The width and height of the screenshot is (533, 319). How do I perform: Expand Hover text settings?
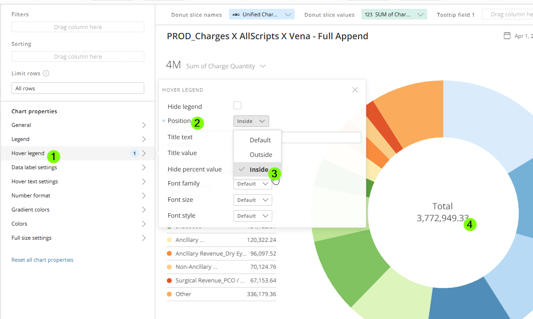click(78, 182)
